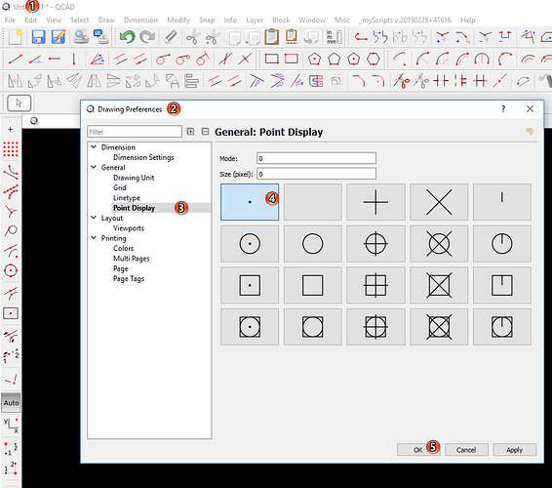Choose the plain circle point style
Image resolution: width=552 pixels, height=488 pixels.
(313, 243)
